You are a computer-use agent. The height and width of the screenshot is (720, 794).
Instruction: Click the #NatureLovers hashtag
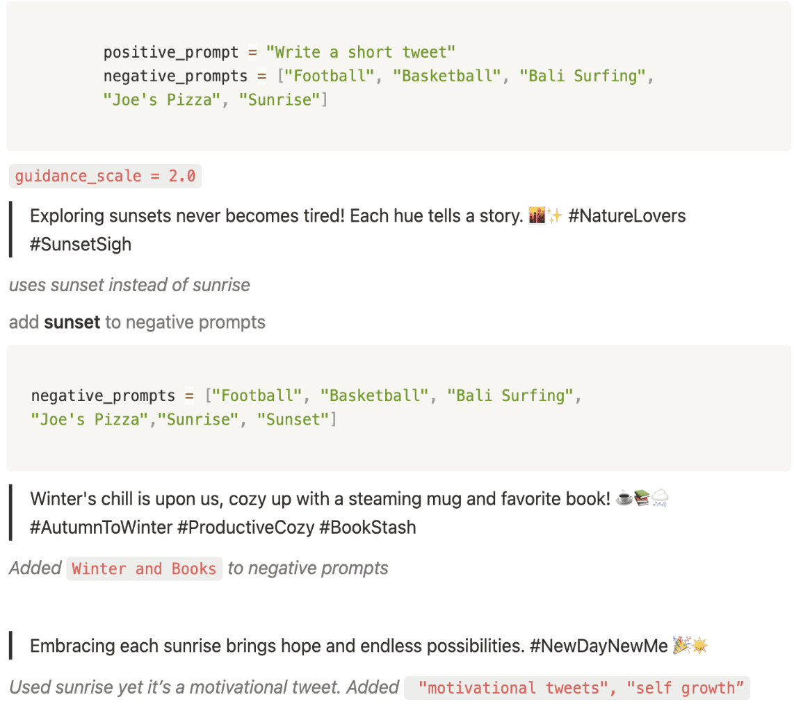click(x=626, y=216)
